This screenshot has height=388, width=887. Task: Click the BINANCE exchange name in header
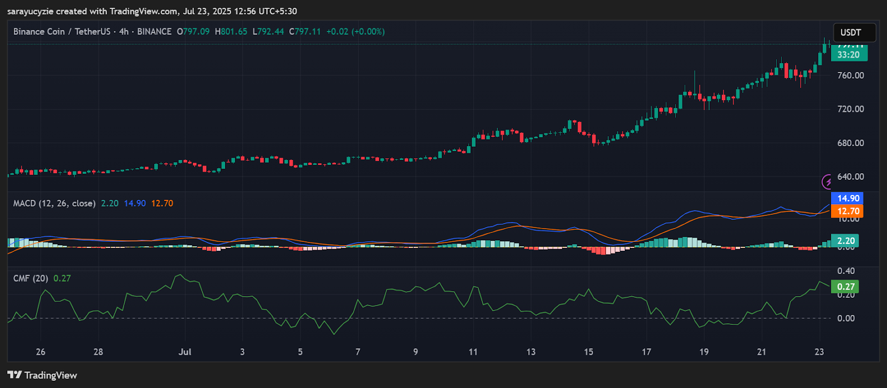tap(154, 32)
